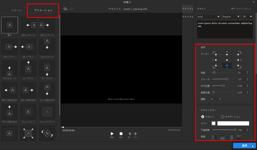Expand the font size 30 dropdown
The height and width of the screenshot is (150, 257).
[x=248, y=16]
